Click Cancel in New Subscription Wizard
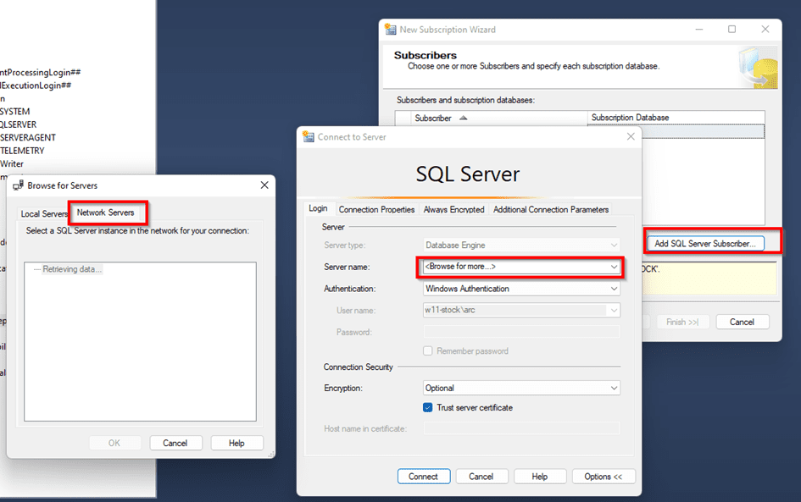Image resolution: width=801 pixels, height=502 pixels. (742, 322)
